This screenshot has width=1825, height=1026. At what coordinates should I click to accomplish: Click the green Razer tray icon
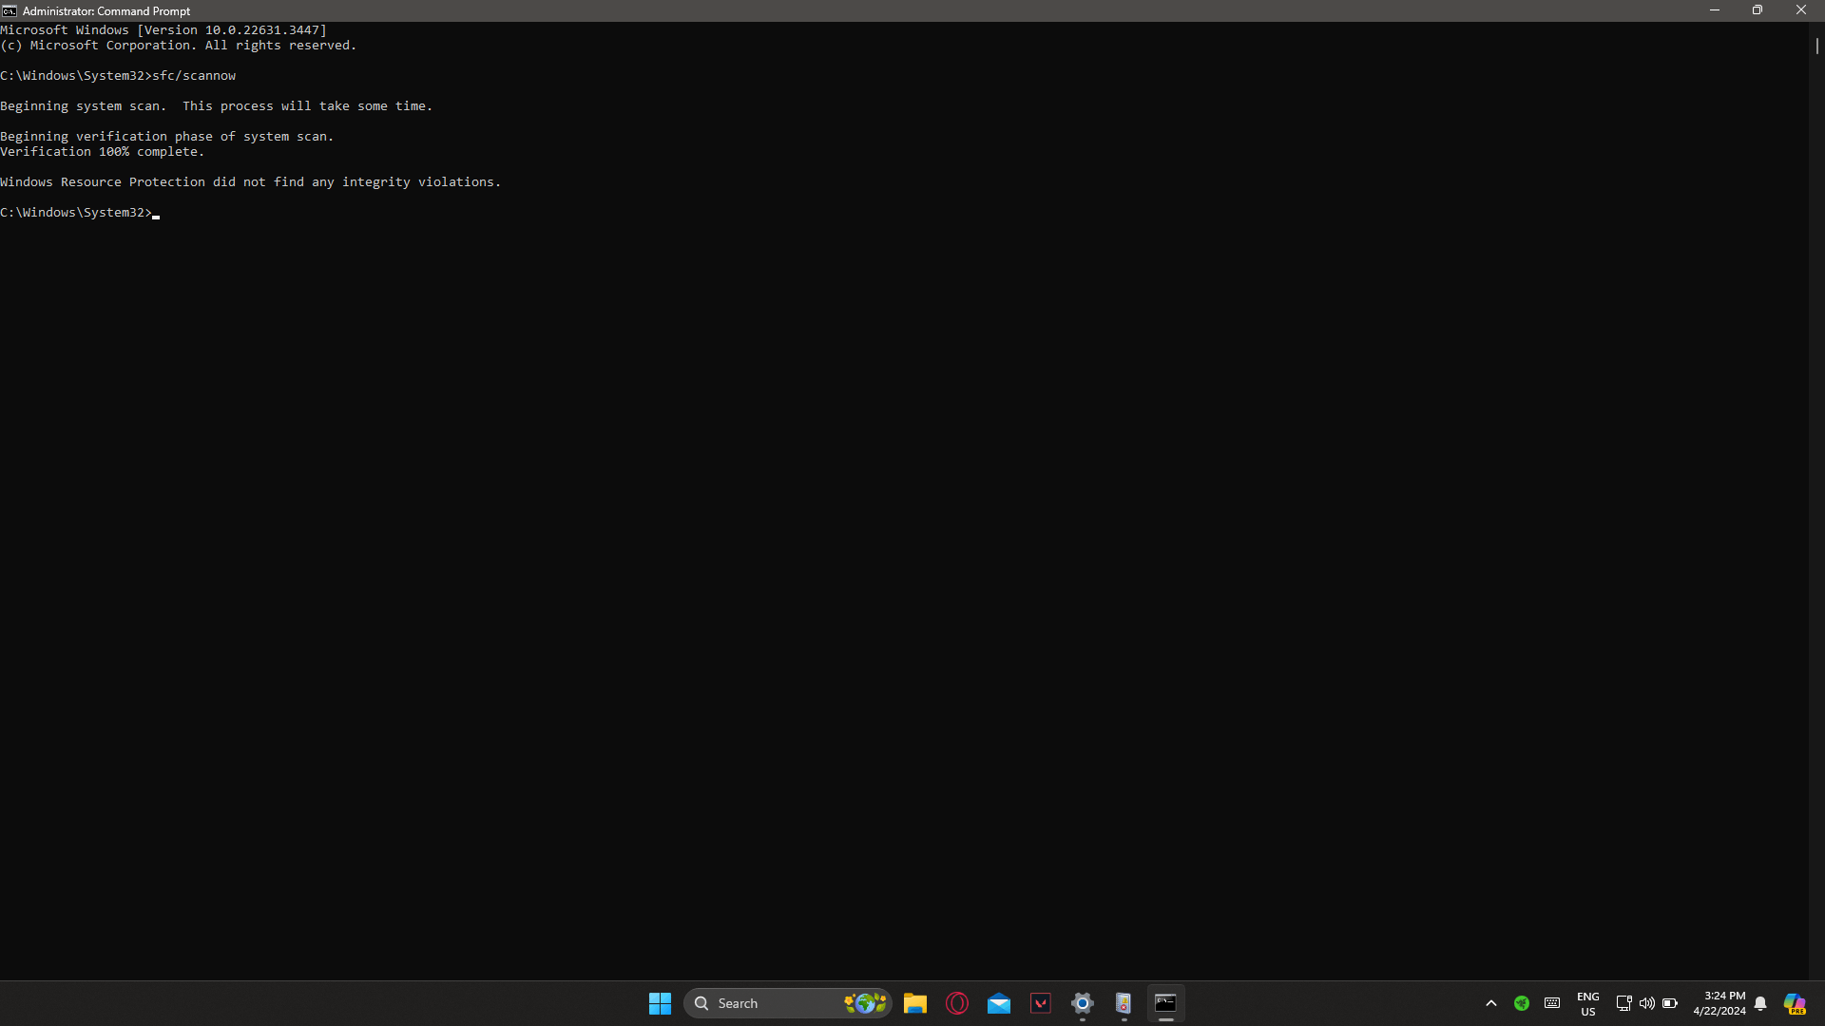point(1522,1003)
